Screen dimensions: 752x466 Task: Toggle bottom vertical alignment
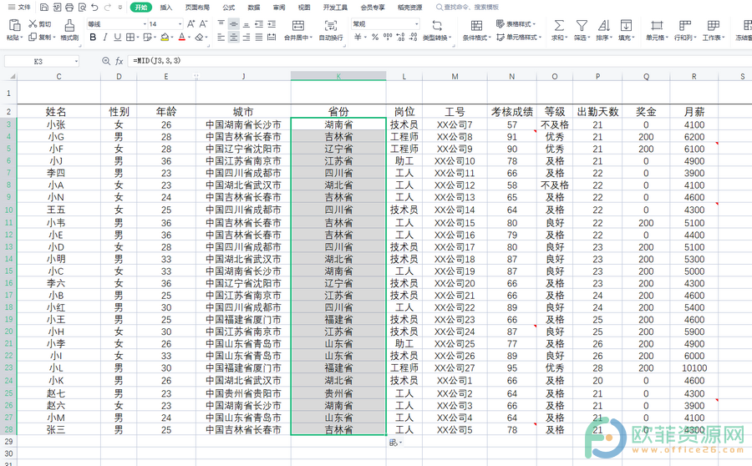point(246,24)
